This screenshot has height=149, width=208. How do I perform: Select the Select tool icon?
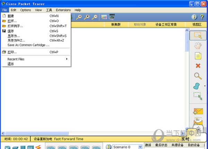tap(198, 35)
